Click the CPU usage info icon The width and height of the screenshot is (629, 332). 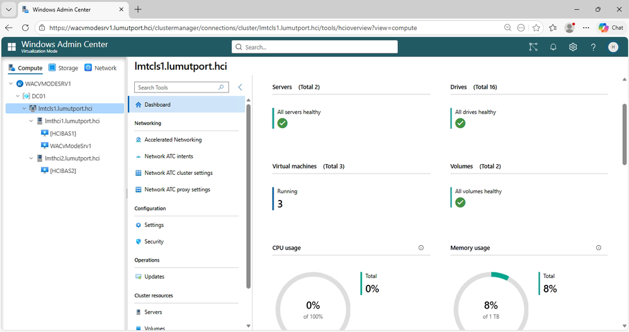pyautogui.click(x=421, y=248)
